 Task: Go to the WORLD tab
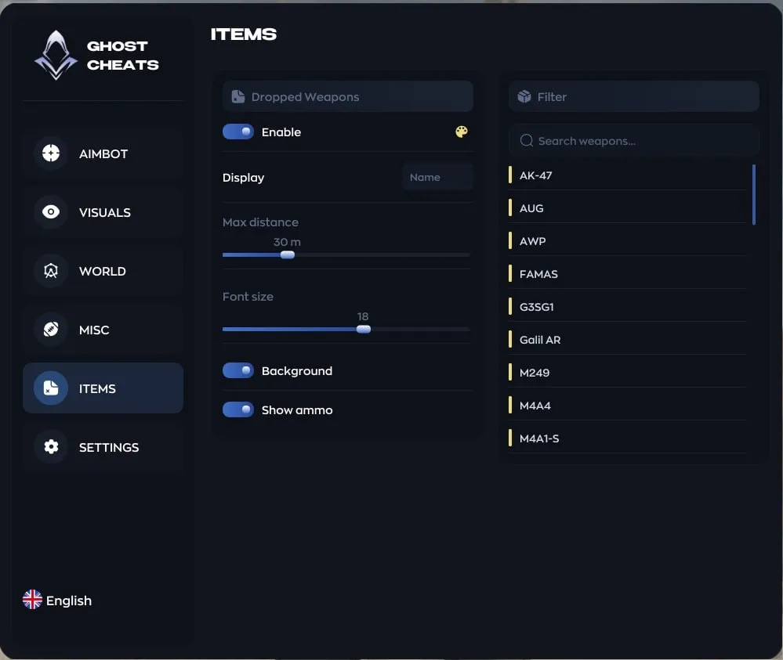[x=103, y=272]
